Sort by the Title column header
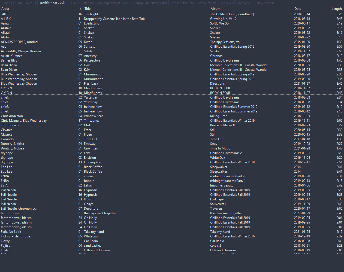Viewport: 344px width, 272px height. pos(87,9)
